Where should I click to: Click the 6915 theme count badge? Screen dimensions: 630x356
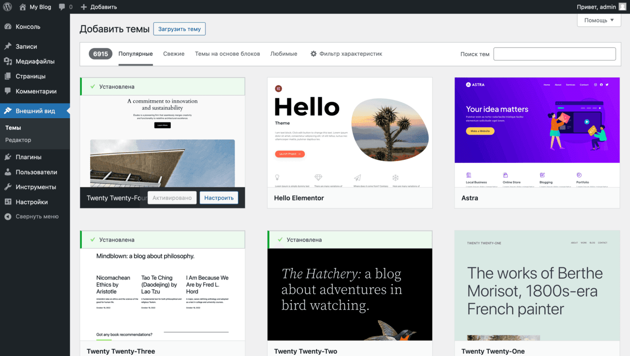[100, 54]
